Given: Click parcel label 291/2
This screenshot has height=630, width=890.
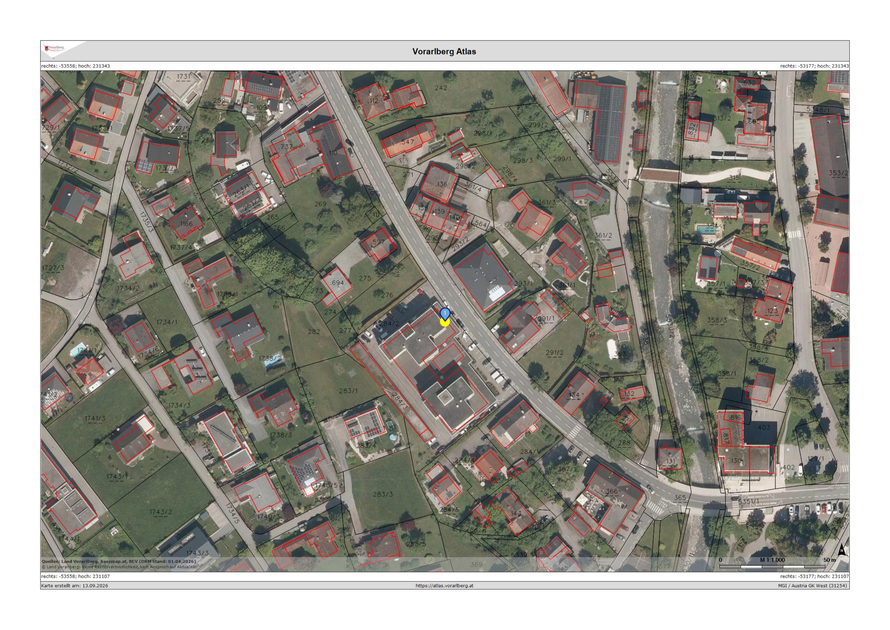Looking at the screenshot, I should pyautogui.click(x=554, y=352).
